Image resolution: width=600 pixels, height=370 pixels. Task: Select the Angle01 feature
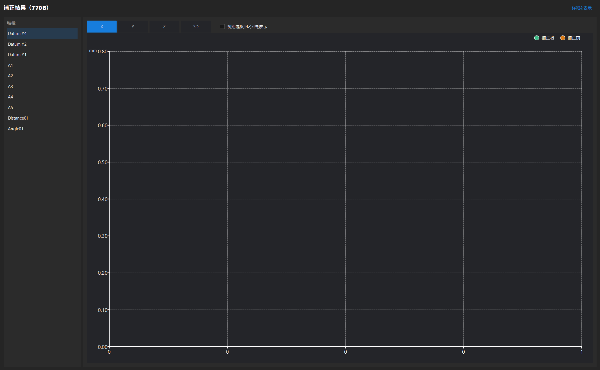tap(42, 129)
